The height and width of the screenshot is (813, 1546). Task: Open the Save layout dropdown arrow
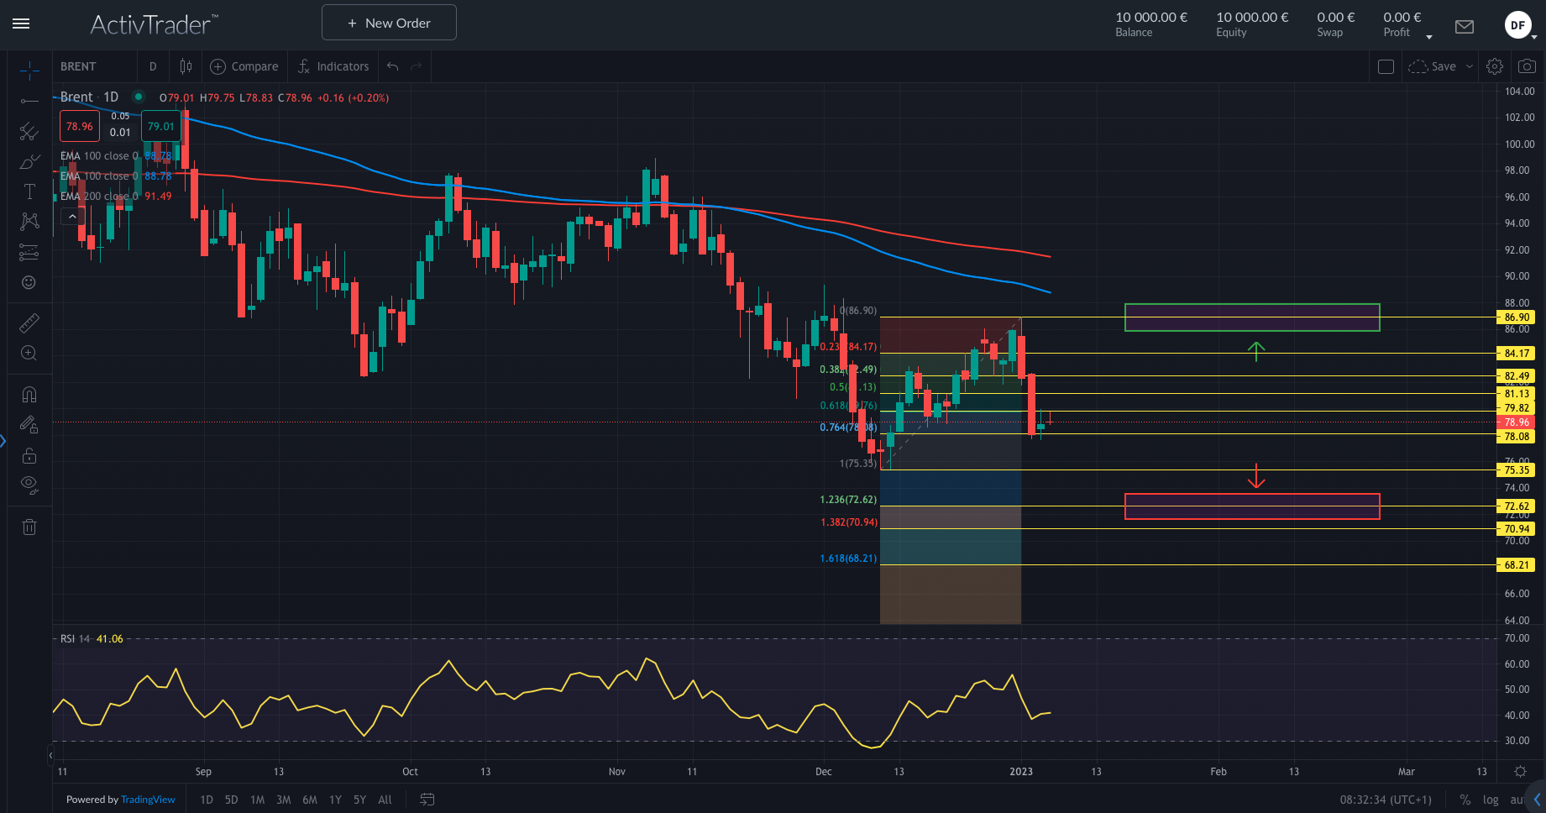point(1469,66)
